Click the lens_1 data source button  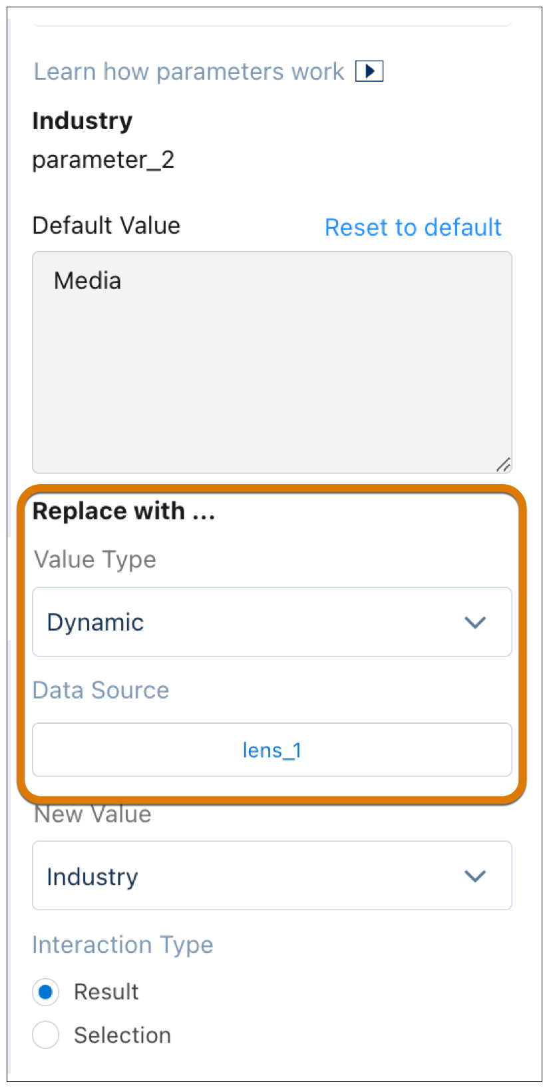coord(272,750)
